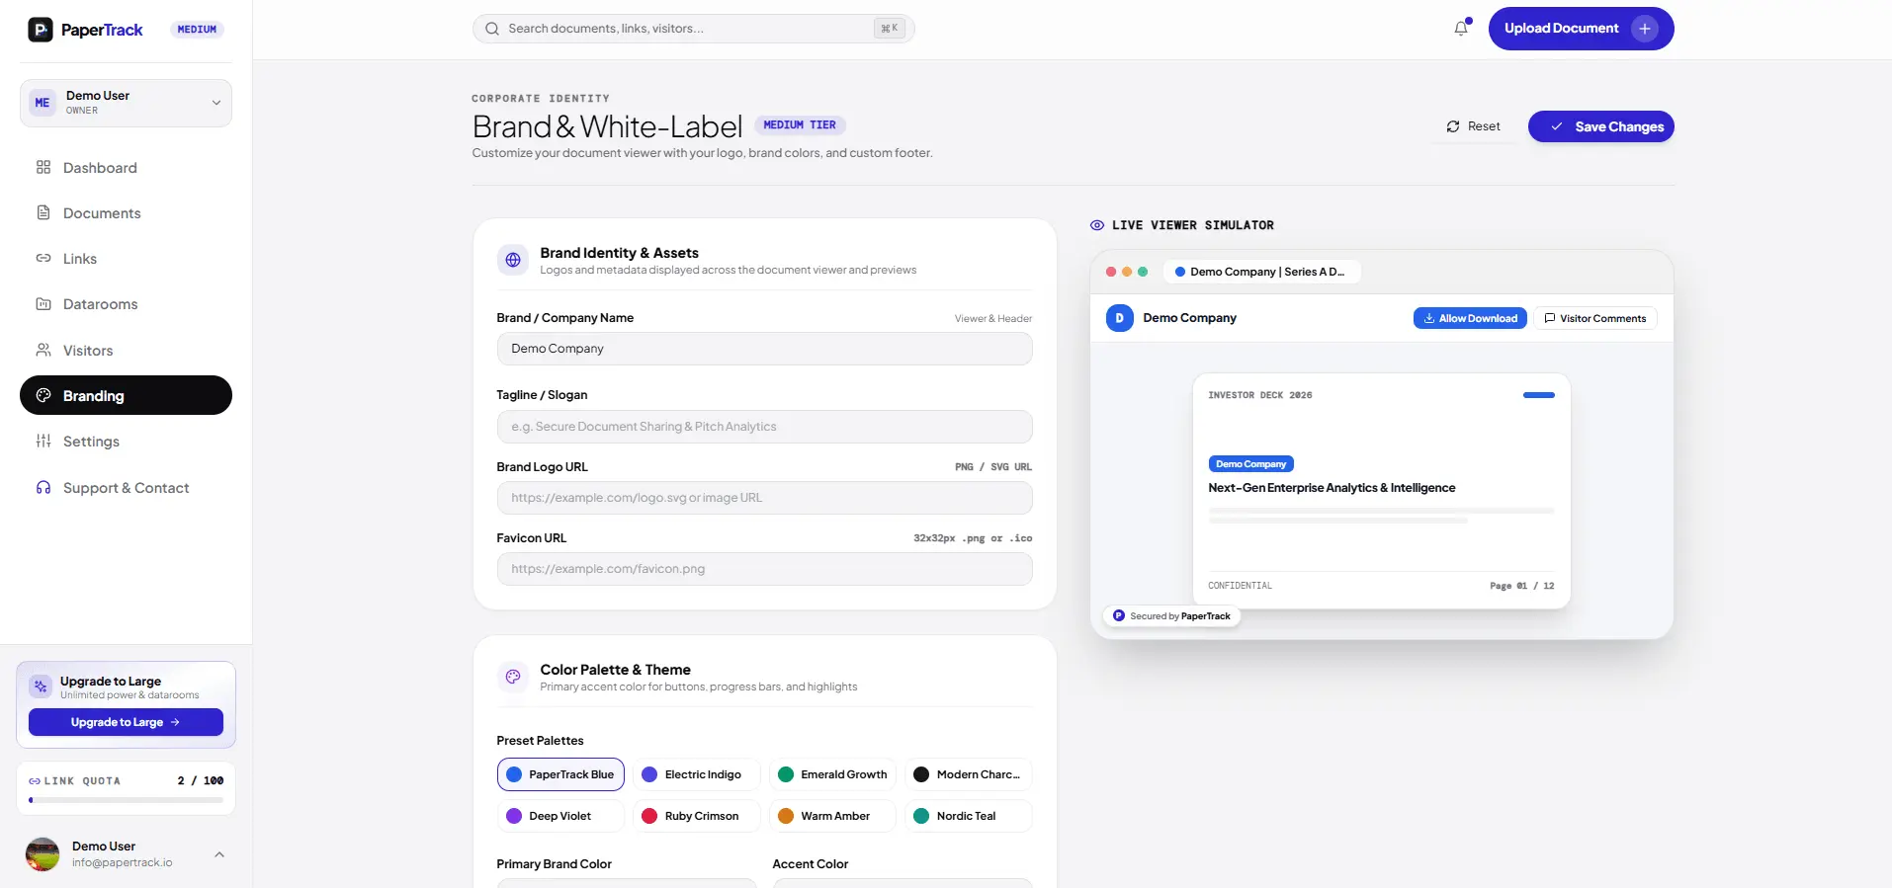Click the Brand Logo URL field

click(x=765, y=498)
